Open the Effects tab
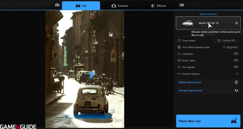The image size is (243, 129). point(158,6)
